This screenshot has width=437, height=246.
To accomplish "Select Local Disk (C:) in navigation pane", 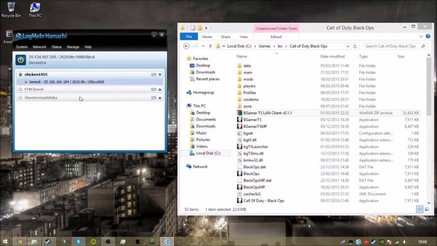I will [208, 153].
